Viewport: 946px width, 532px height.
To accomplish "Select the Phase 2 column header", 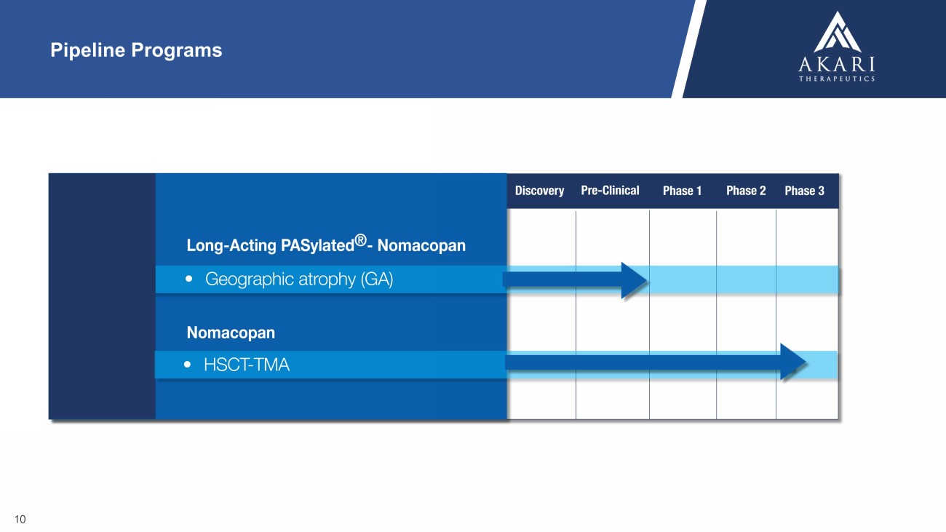I will [746, 191].
